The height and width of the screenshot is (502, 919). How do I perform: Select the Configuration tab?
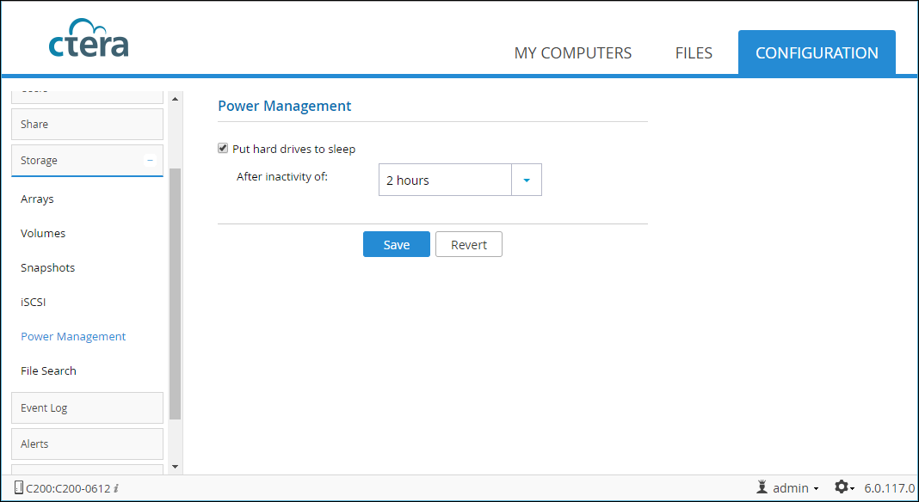(817, 52)
